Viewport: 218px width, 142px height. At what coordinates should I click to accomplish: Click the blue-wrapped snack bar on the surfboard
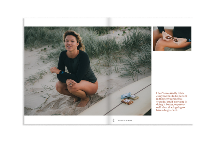[125, 95]
